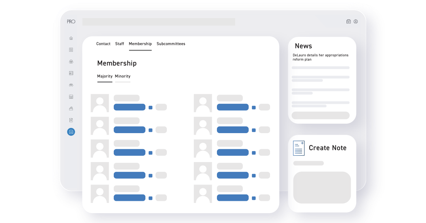Select the Majority membership view
This screenshot has width=426, height=223.
[x=105, y=76]
